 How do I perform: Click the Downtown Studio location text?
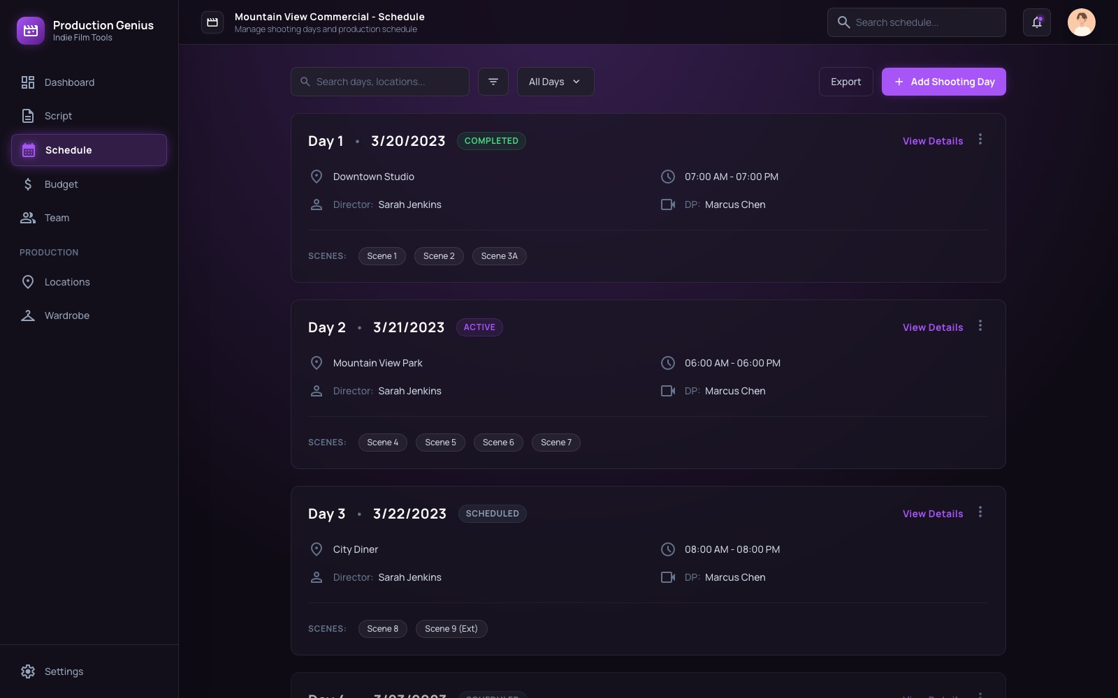[374, 177]
